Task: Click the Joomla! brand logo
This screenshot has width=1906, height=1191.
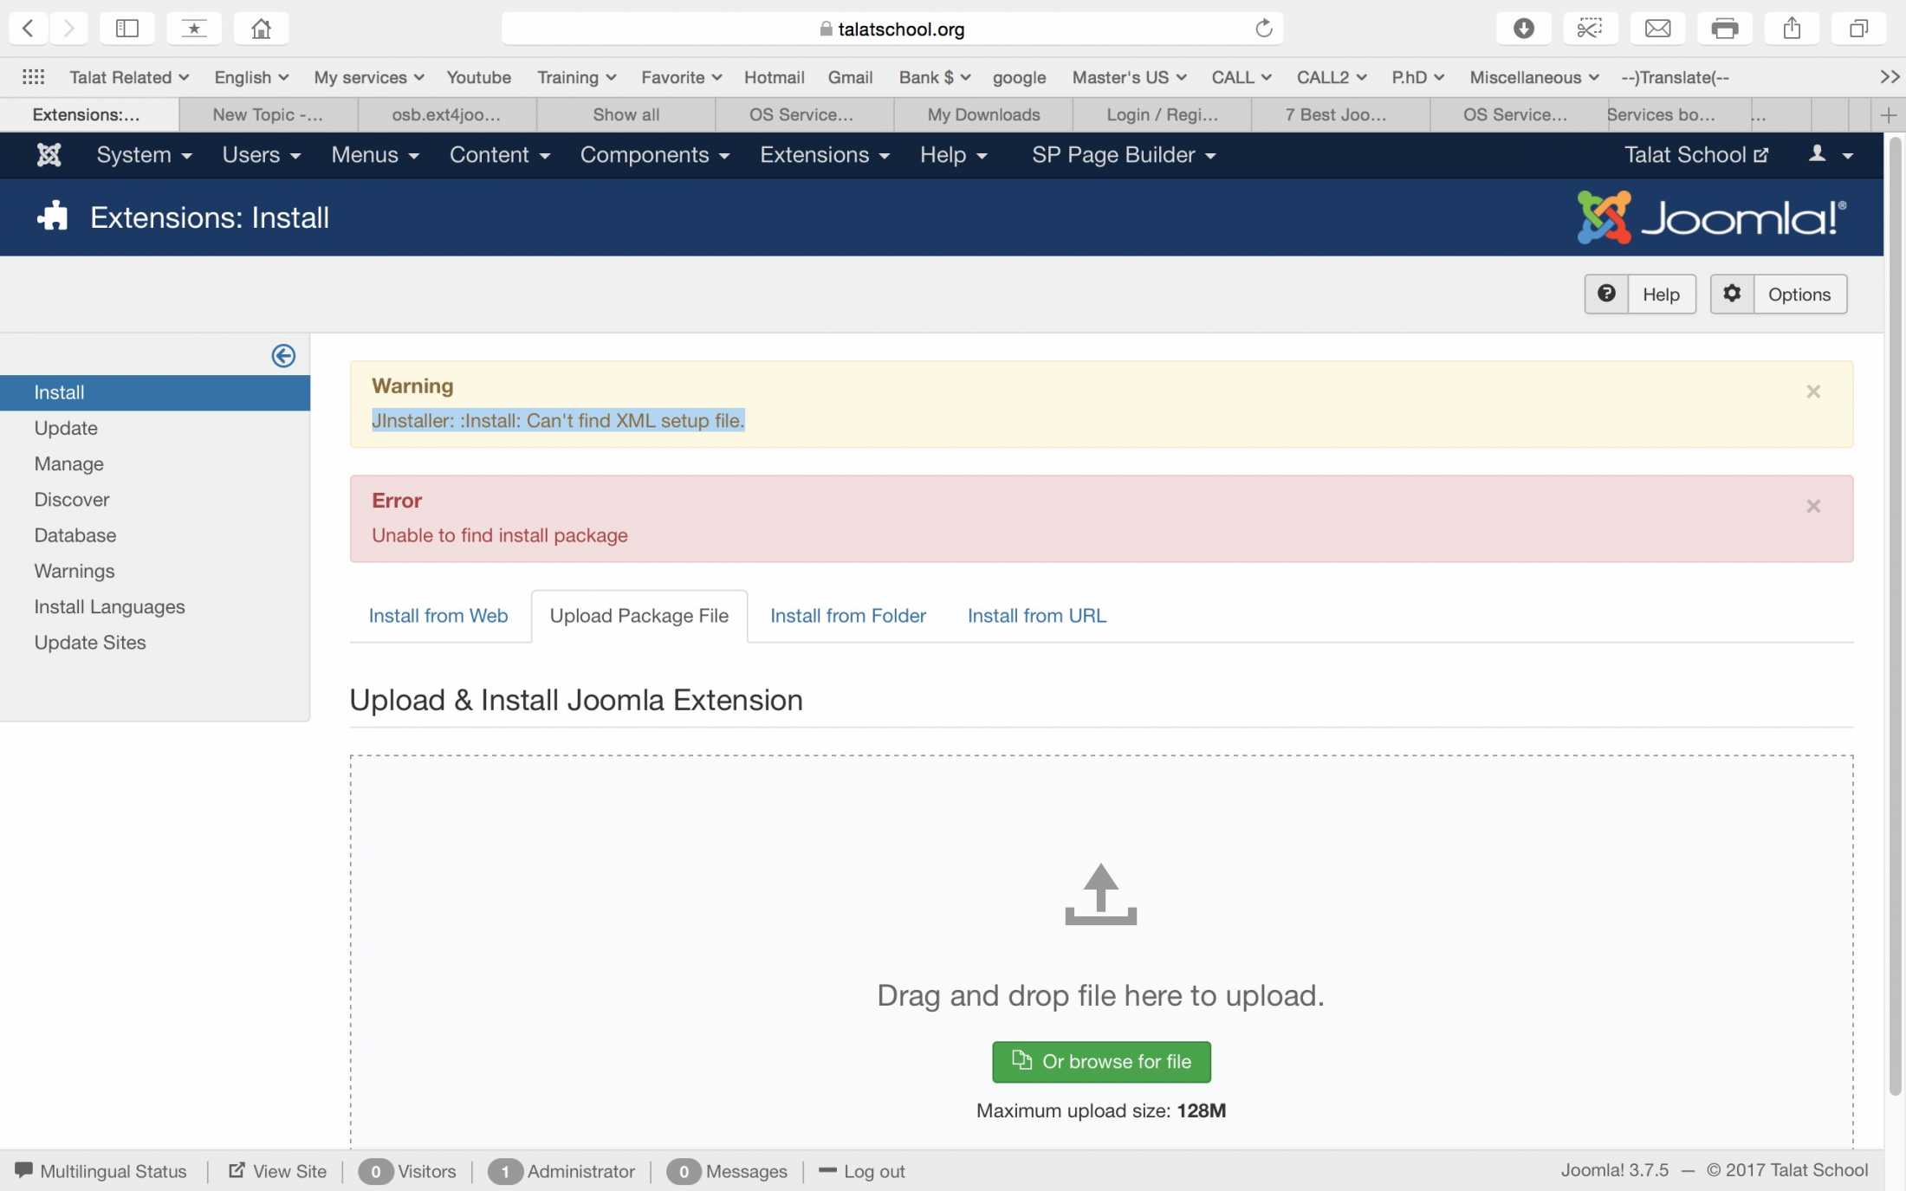Action: pyautogui.click(x=1712, y=217)
